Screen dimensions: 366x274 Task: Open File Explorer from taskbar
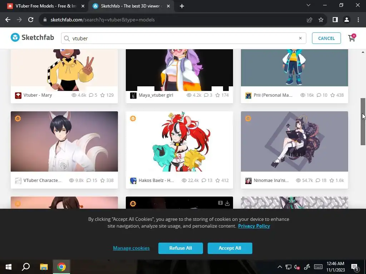(44, 267)
